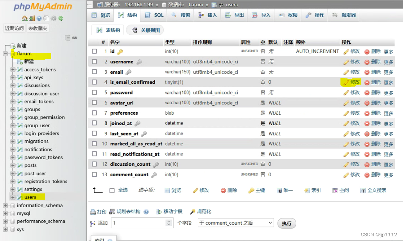Click the 规范化 normalize icon
403x241 pixels.
[x=204, y=211]
